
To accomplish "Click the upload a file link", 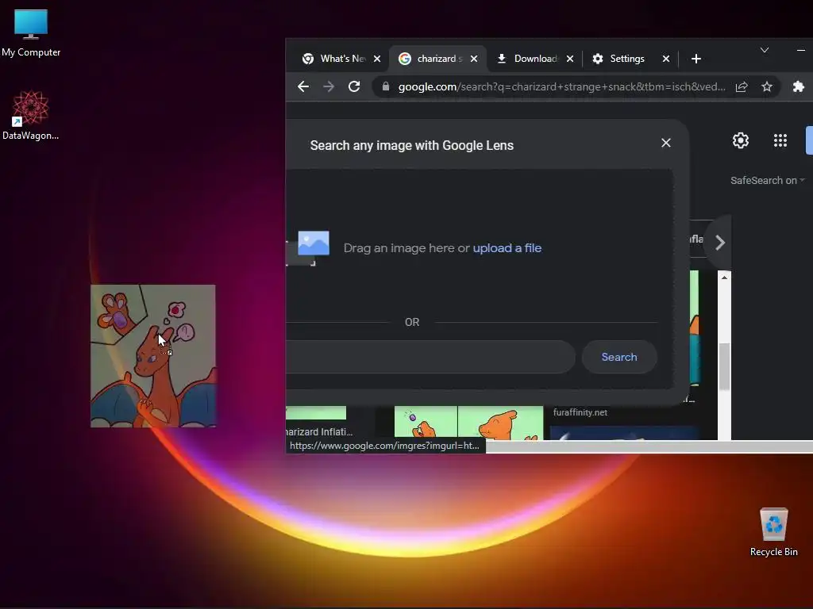I will [507, 248].
